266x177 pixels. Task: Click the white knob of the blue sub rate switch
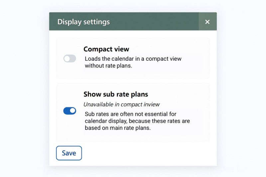72,111
